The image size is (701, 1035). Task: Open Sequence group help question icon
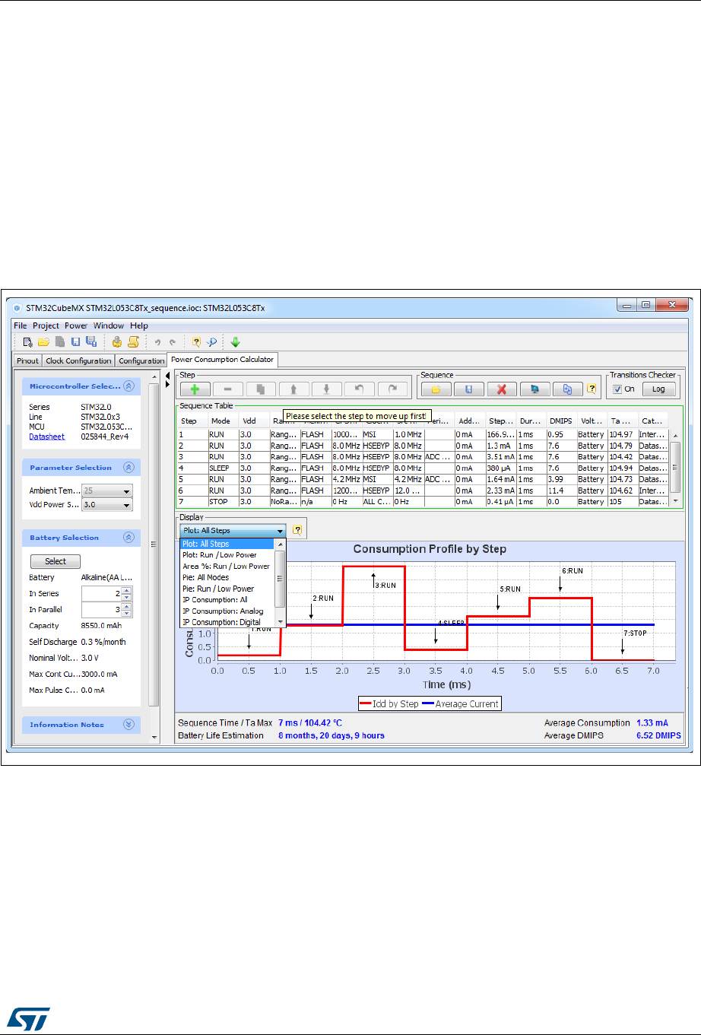(x=592, y=389)
